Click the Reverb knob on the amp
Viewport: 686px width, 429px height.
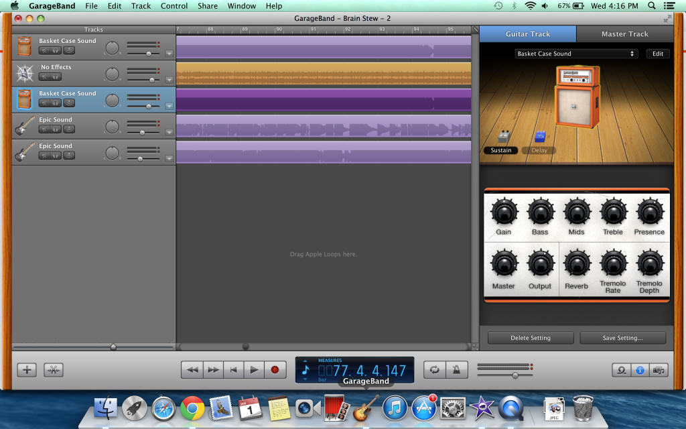(577, 263)
